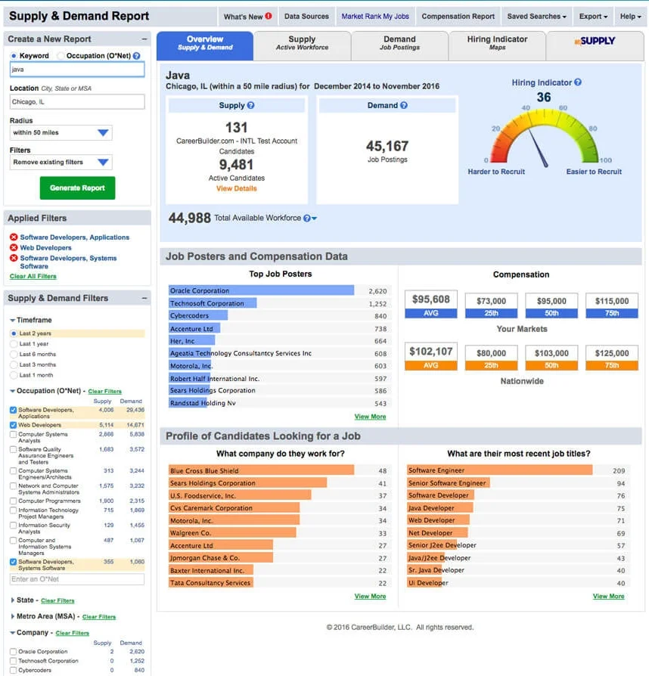
Task: Click the What's New red alert icon
Action: 269,16
